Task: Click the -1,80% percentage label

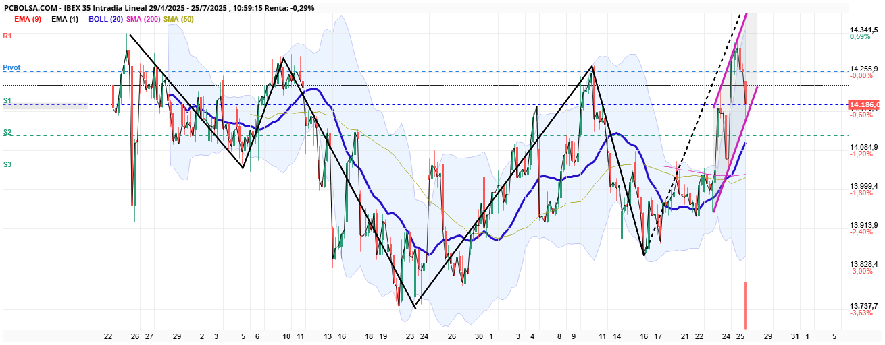Action: (x=861, y=193)
